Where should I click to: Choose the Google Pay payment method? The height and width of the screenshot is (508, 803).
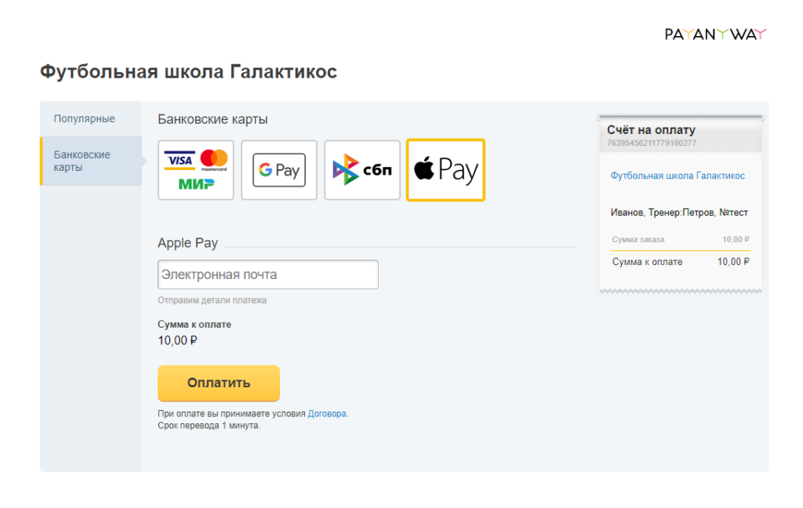pyautogui.click(x=279, y=170)
